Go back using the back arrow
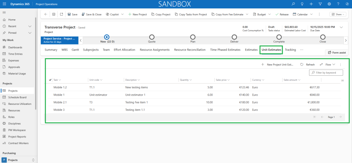The width and height of the screenshot is (352, 163). coord(46,14)
